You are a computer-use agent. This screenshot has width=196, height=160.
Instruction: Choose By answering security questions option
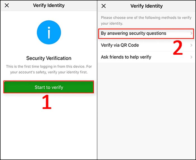tap(146, 34)
